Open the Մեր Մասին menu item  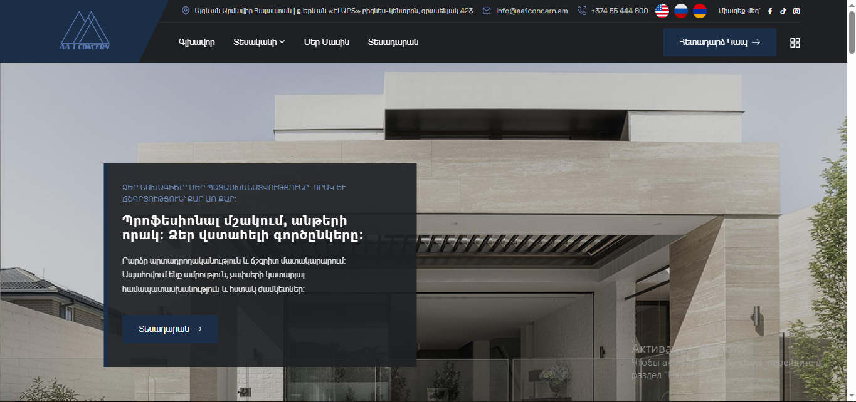pos(327,42)
